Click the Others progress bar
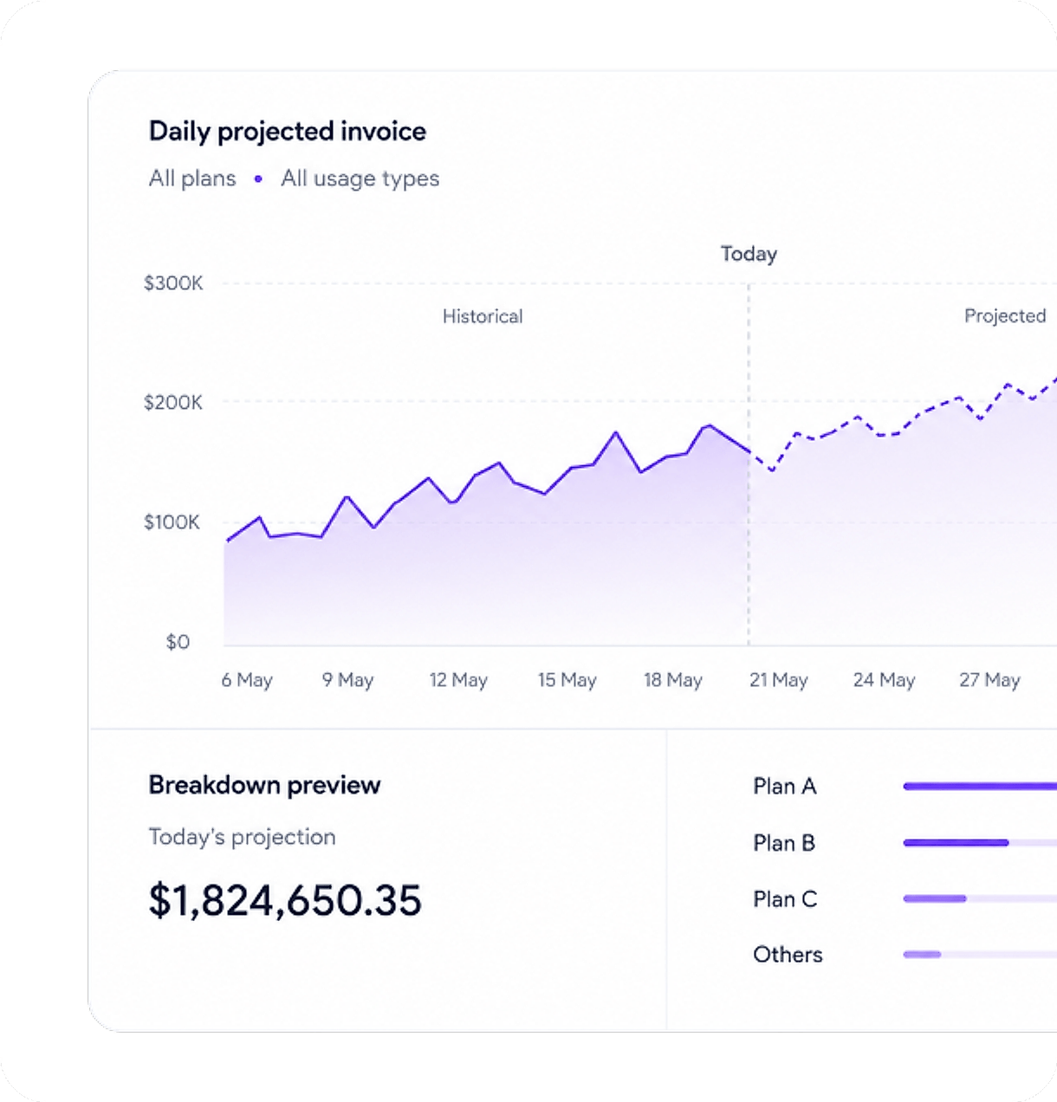Image resolution: width=1057 pixels, height=1102 pixels. 980,955
